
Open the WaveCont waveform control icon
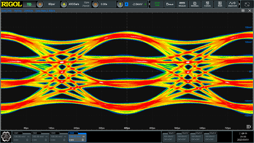[232, 4]
